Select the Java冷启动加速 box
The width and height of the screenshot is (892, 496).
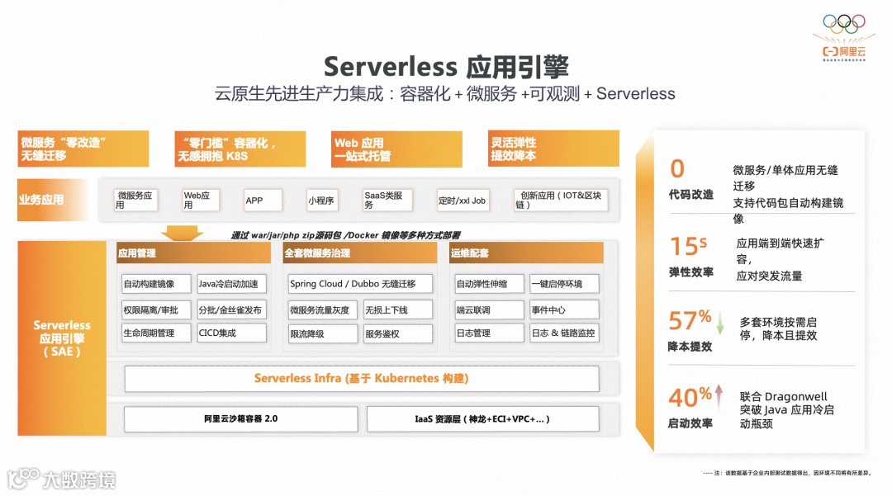pyautogui.click(x=231, y=284)
